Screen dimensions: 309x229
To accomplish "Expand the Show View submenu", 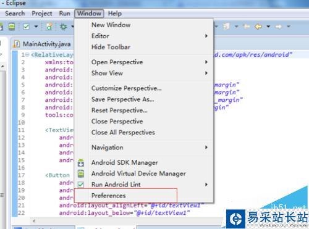I will [x=143, y=73].
